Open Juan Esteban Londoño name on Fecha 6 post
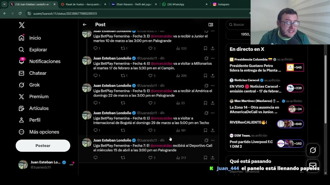 [112, 113]
